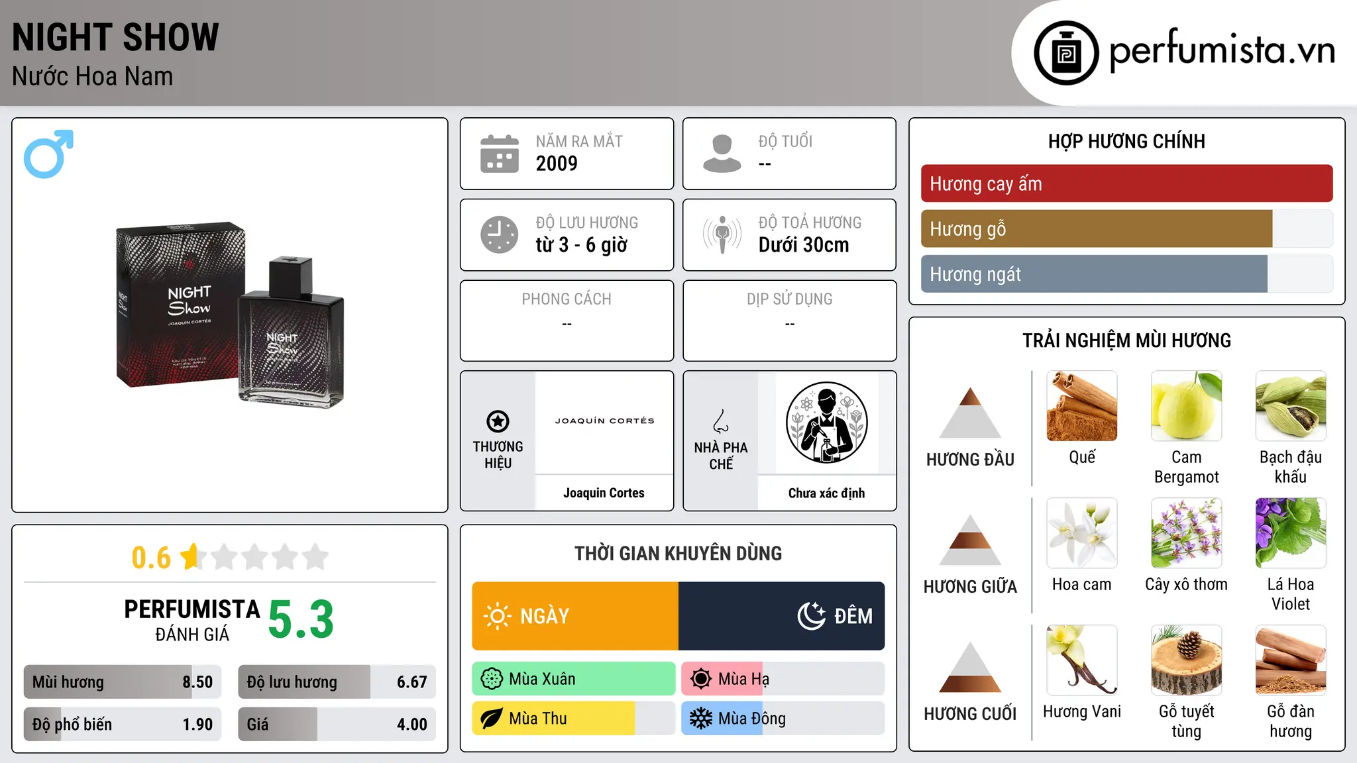Click the Chưa xác định perfumer label
Viewport: 1357px width, 763px height.
[826, 493]
